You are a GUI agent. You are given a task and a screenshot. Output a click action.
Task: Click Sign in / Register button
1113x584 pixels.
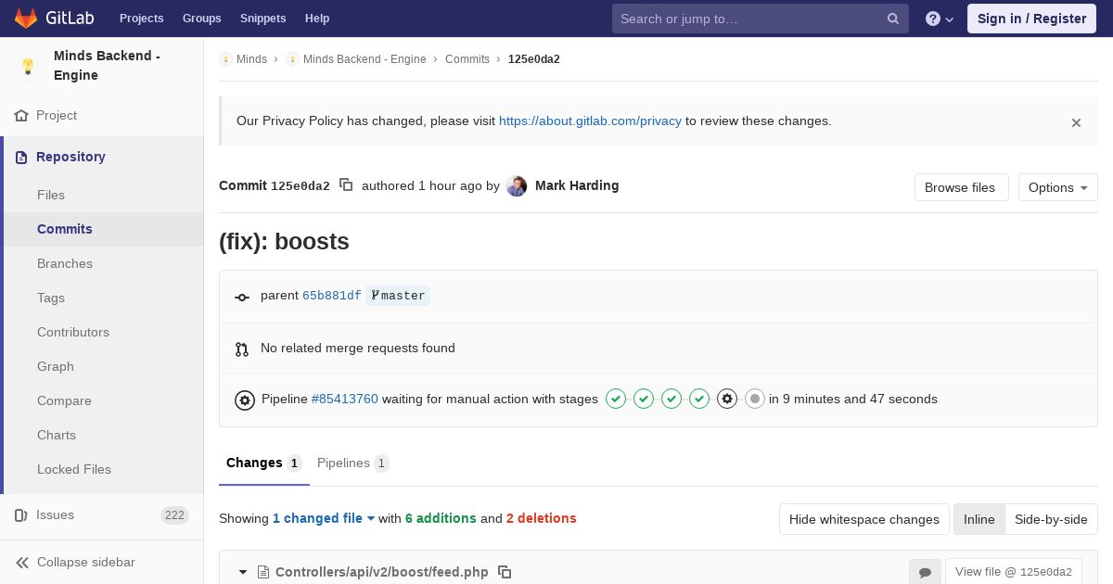tap(1031, 19)
